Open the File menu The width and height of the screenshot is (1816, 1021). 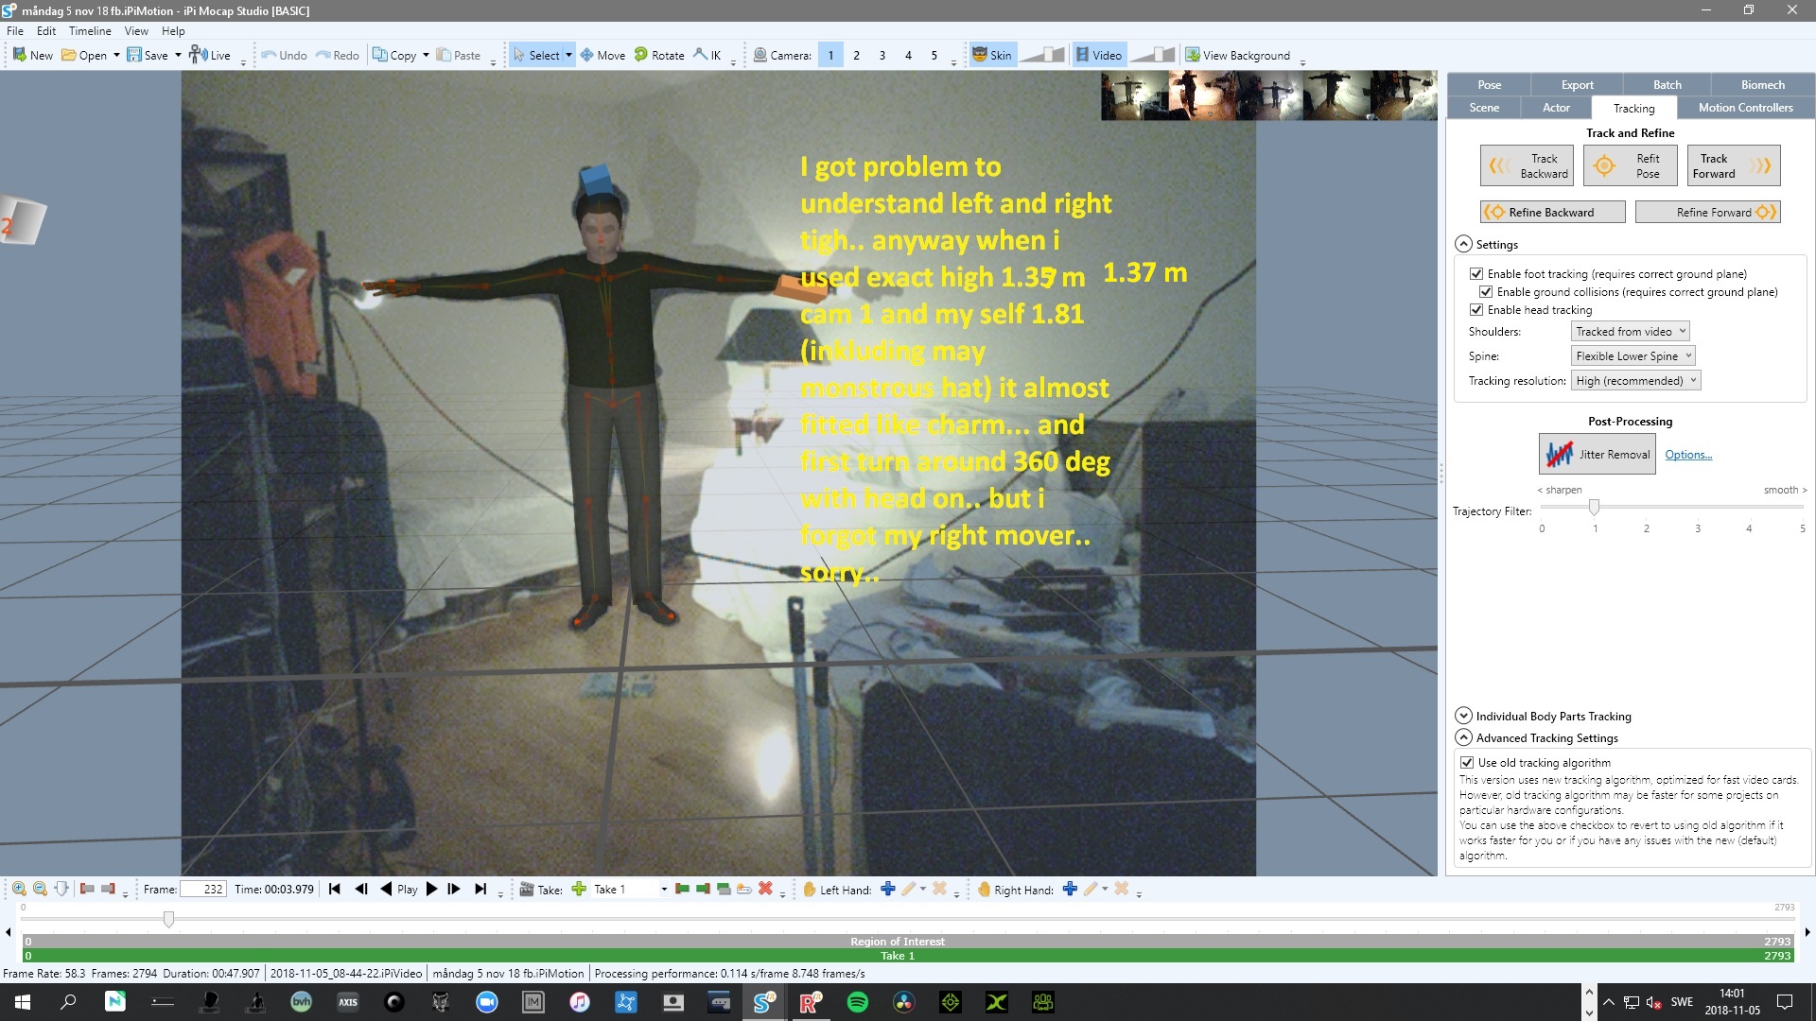[15, 31]
